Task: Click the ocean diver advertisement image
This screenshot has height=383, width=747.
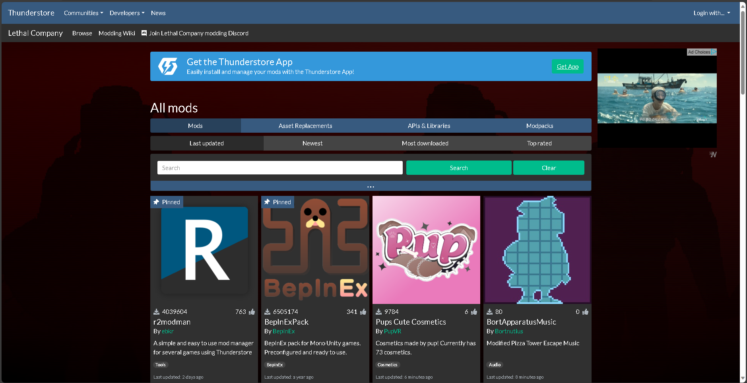Action: click(657, 98)
